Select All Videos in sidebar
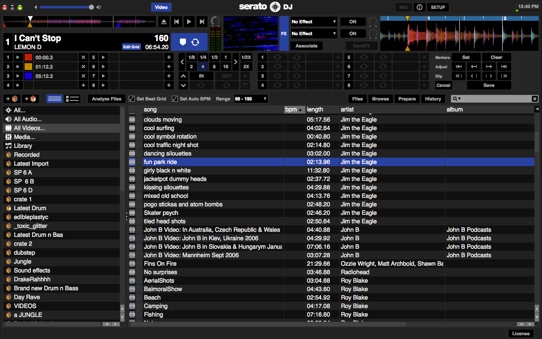Image resolution: width=542 pixels, height=339 pixels. pos(62,128)
